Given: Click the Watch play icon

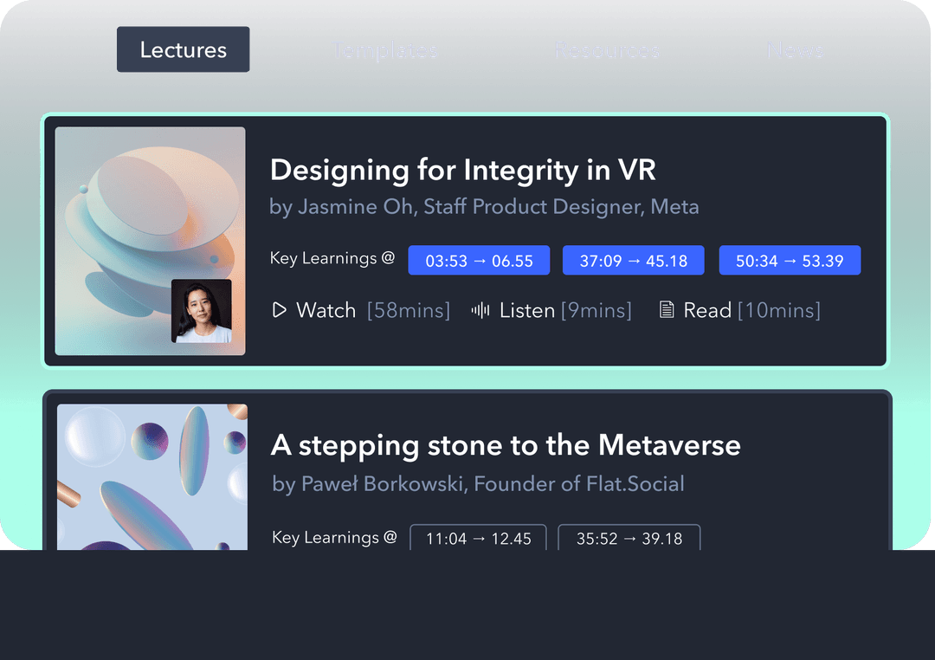Looking at the screenshot, I should coord(279,310).
